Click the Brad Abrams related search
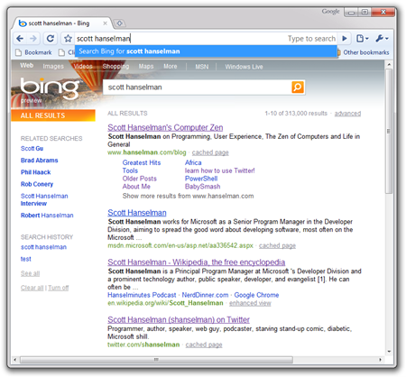Screen dimensions: 406x377 (40, 161)
